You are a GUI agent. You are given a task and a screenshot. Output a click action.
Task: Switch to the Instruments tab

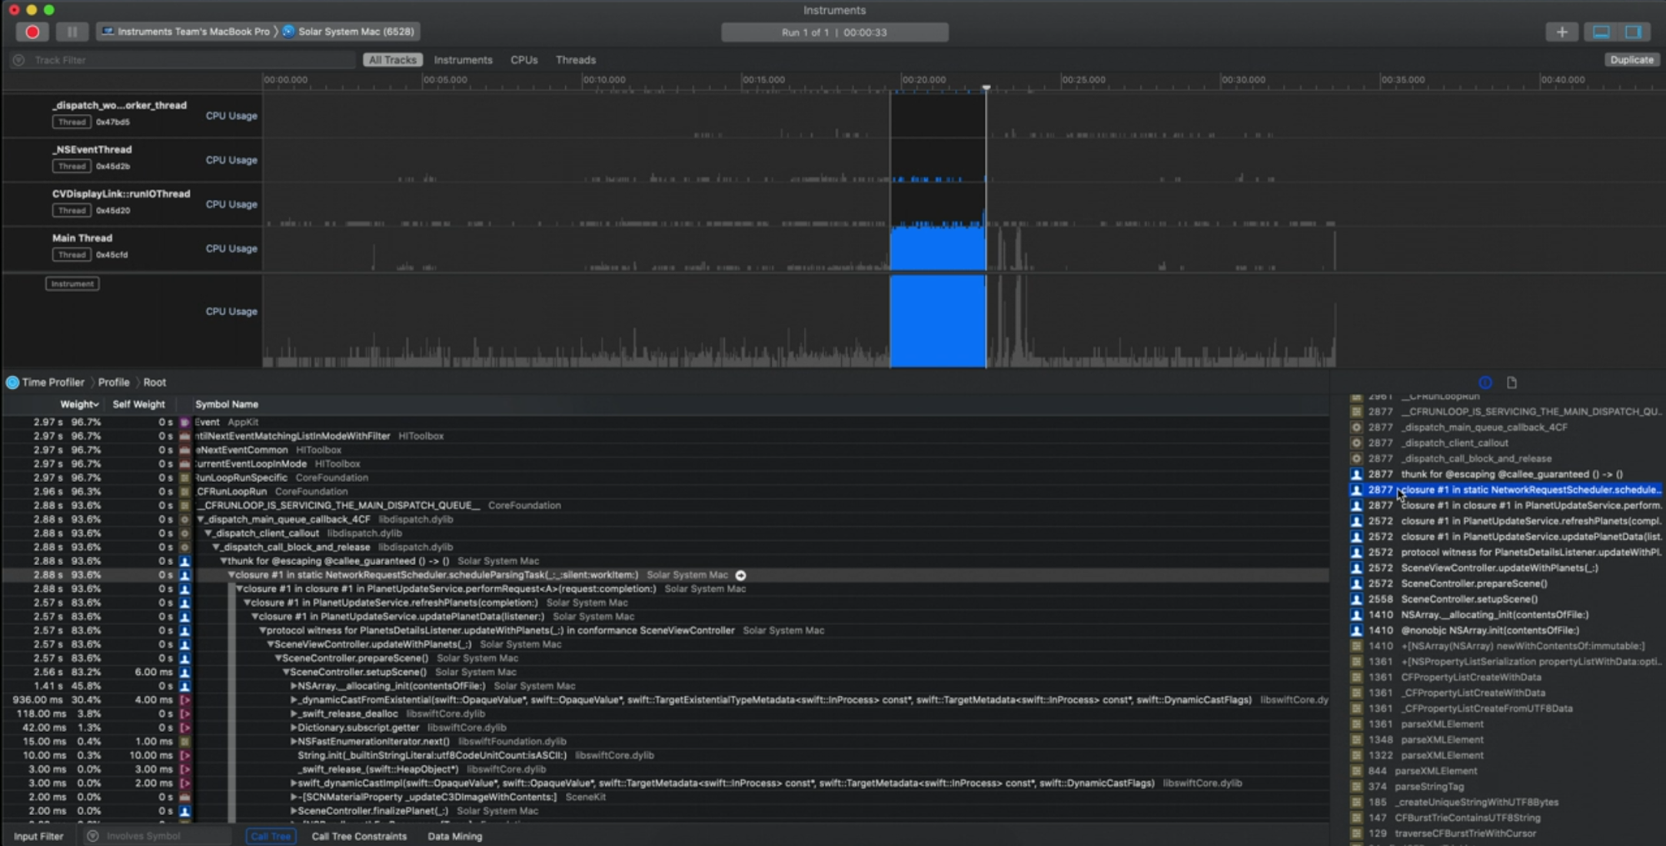point(463,60)
